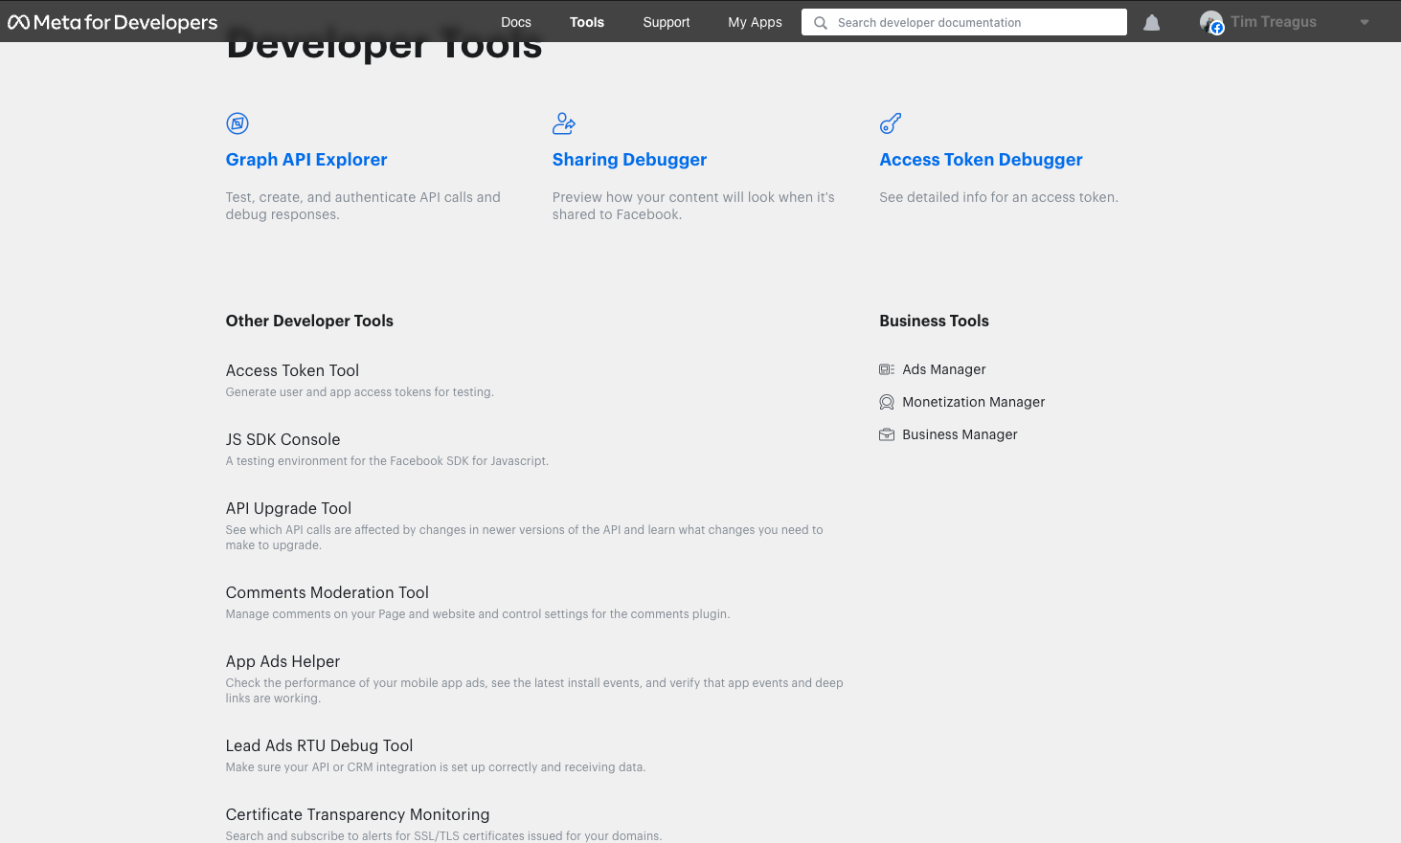1401x843 pixels.
Task: Click the Ads Manager icon
Action: coord(887,369)
